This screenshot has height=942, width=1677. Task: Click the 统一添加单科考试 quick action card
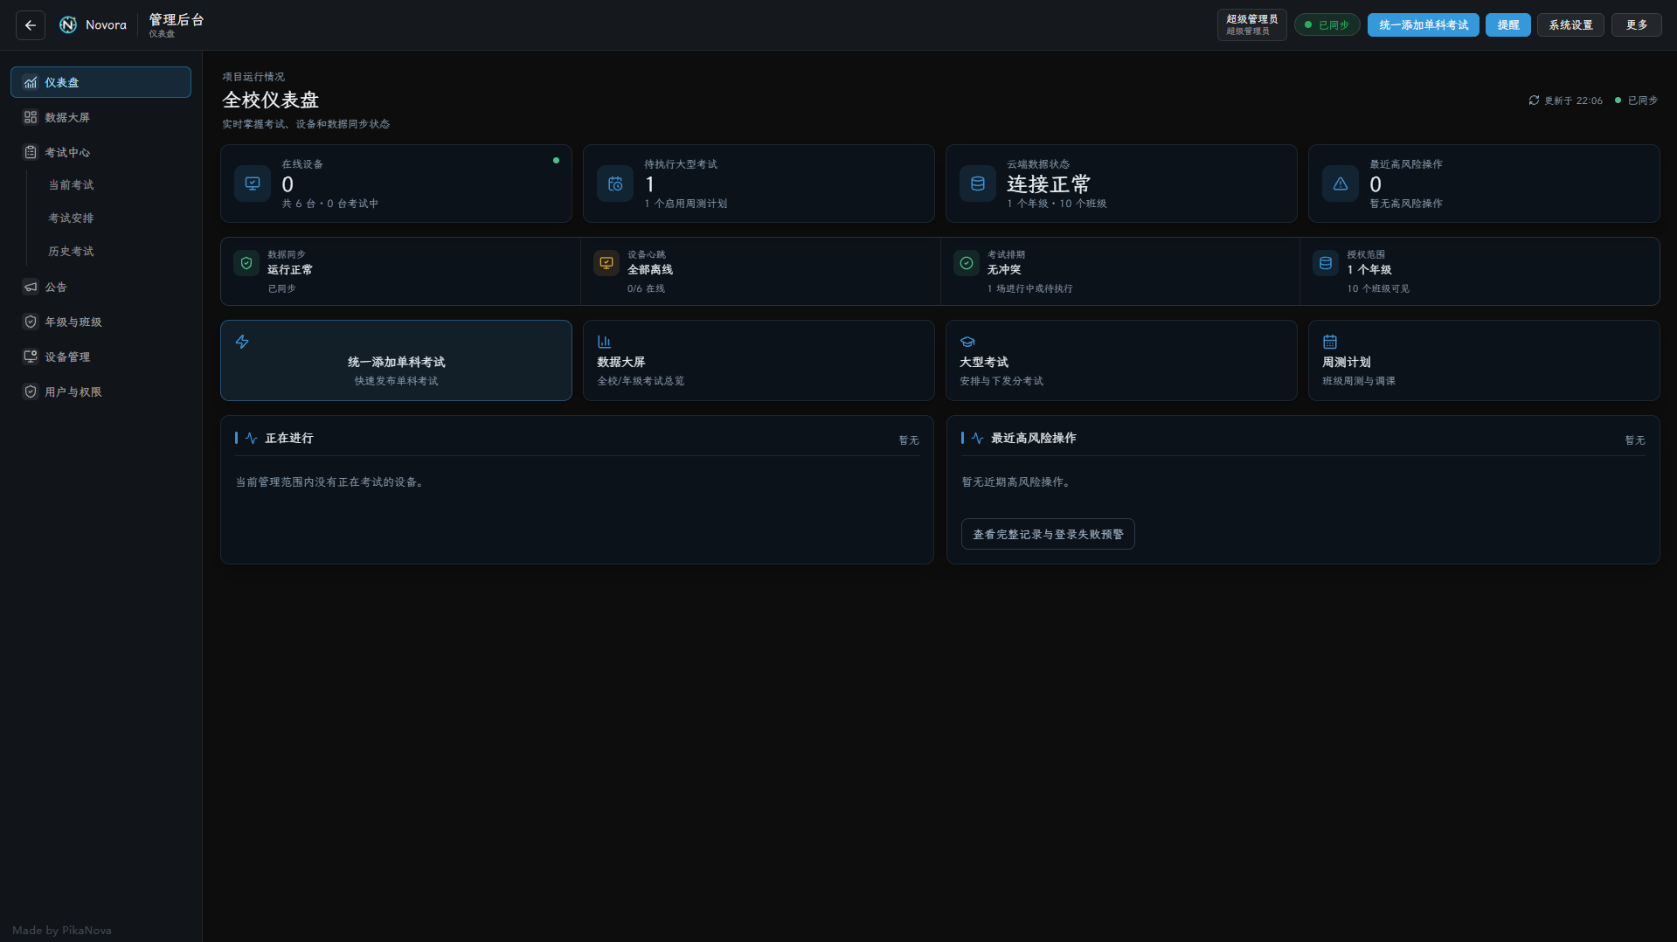396,360
